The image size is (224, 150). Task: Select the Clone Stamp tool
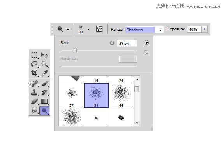click(x=34, y=92)
